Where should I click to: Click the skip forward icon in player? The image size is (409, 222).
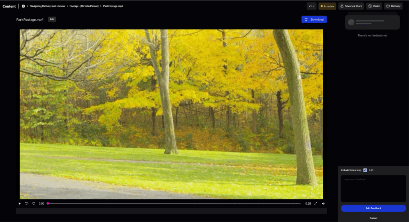[x=34, y=203]
